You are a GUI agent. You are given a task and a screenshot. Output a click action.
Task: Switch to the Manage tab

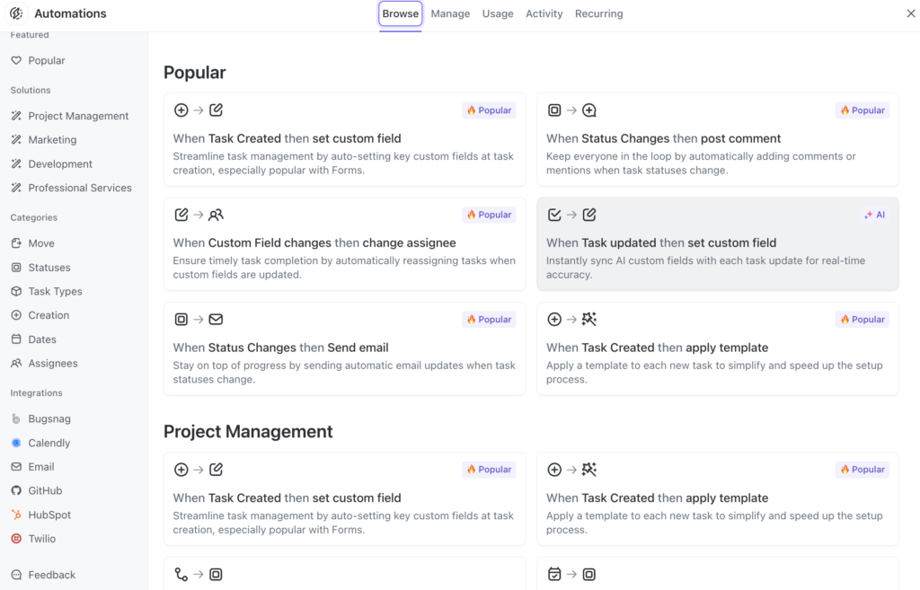450,13
